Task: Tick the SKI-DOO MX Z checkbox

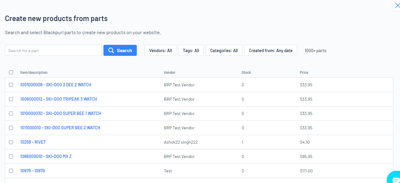Action: tap(11, 156)
